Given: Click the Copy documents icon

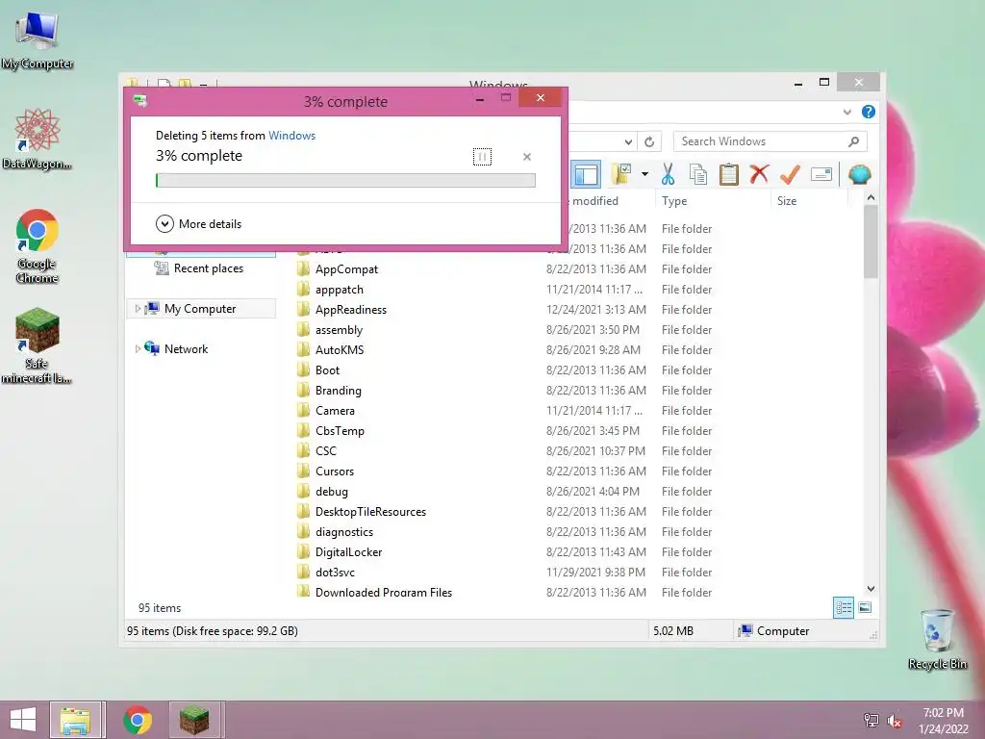Looking at the screenshot, I should 698,174.
